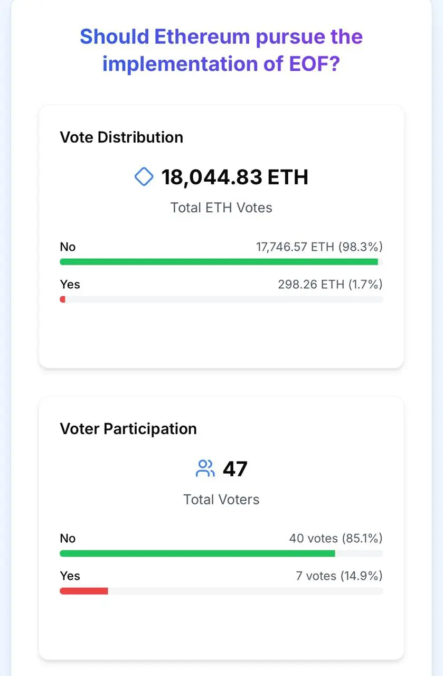Click the Total ETH Votes caption
Screen dimensions: 443x676
tap(221, 208)
